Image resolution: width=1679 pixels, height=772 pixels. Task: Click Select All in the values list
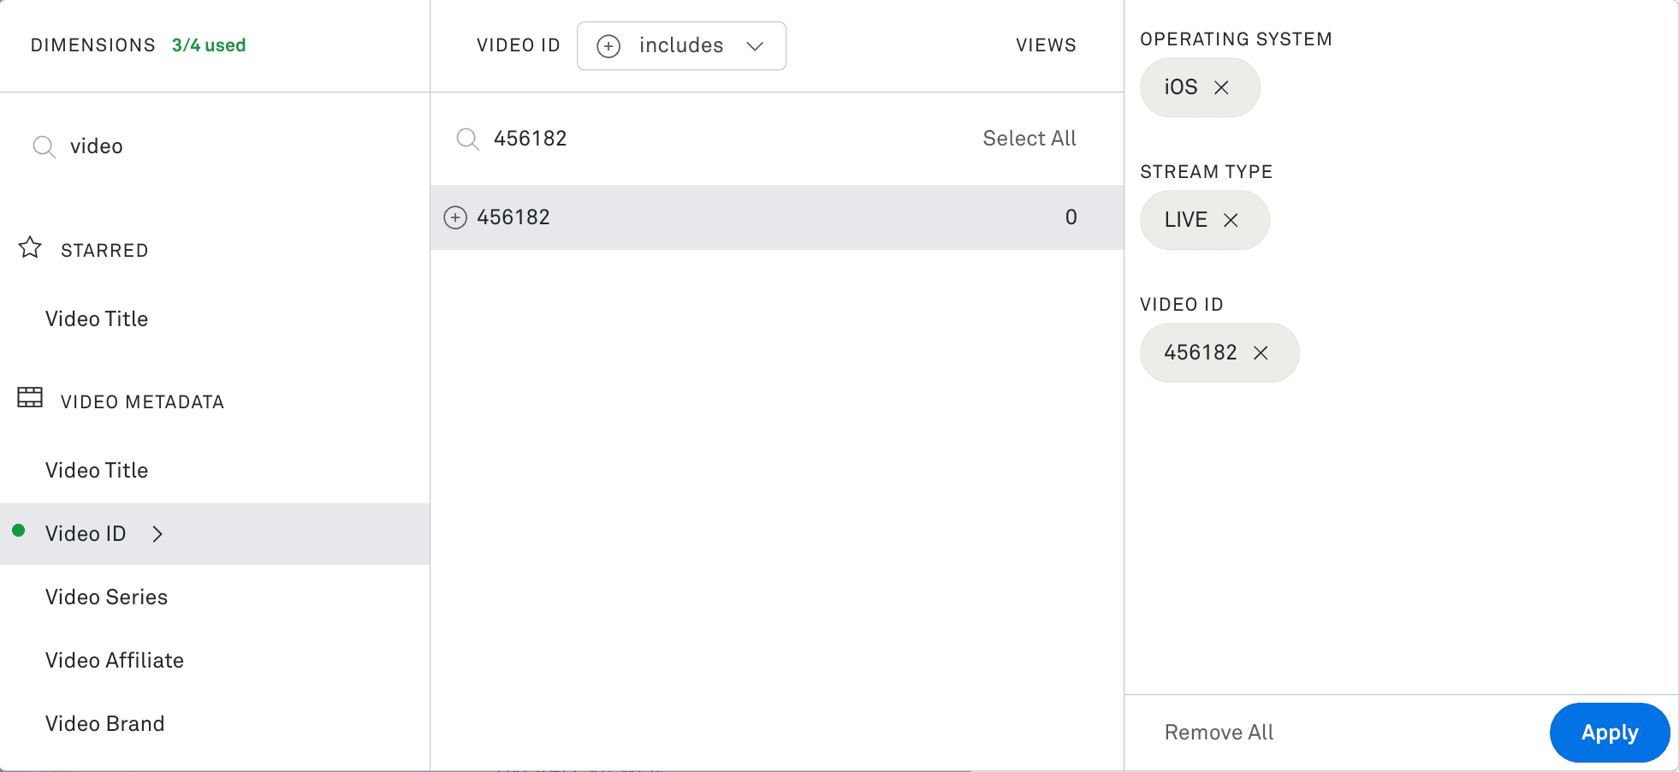coord(1029,138)
